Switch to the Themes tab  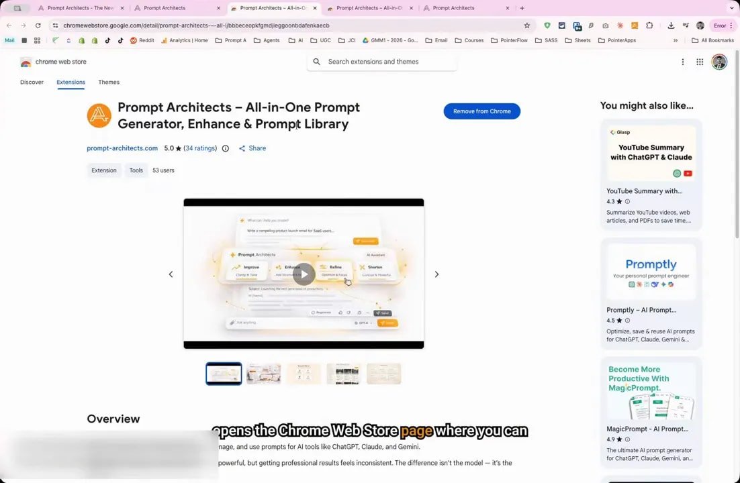(109, 82)
